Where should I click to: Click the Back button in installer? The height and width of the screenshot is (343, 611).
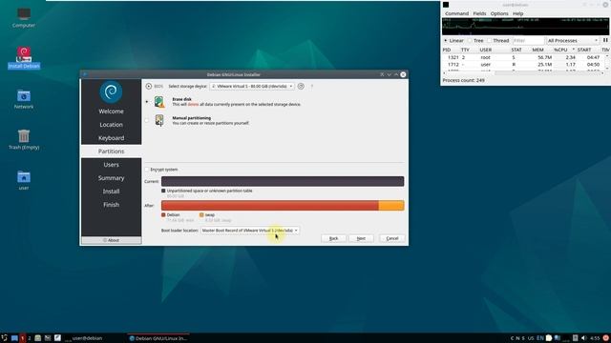click(333, 238)
